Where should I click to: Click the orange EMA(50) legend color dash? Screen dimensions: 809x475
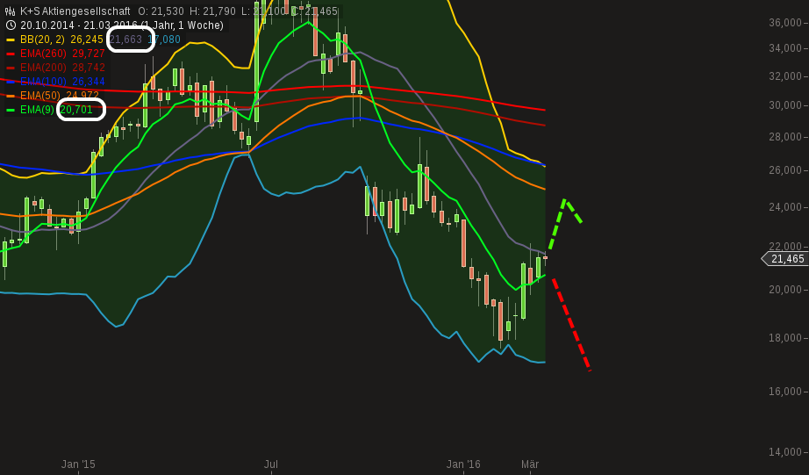pyautogui.click(x=11, y=96)
